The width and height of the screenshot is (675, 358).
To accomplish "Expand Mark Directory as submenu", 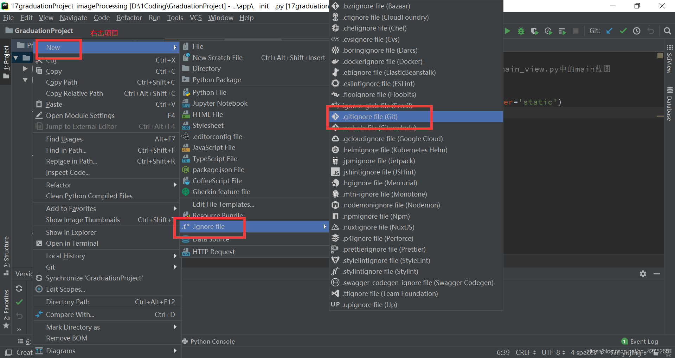I will point(107,327).
